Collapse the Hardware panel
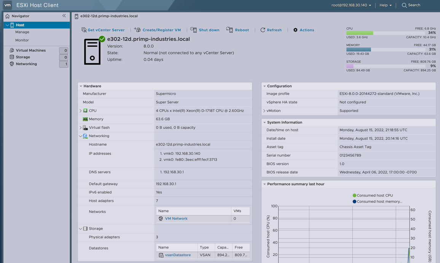The height and width of the screenshot is (263, 440). [x=81, y=86]
